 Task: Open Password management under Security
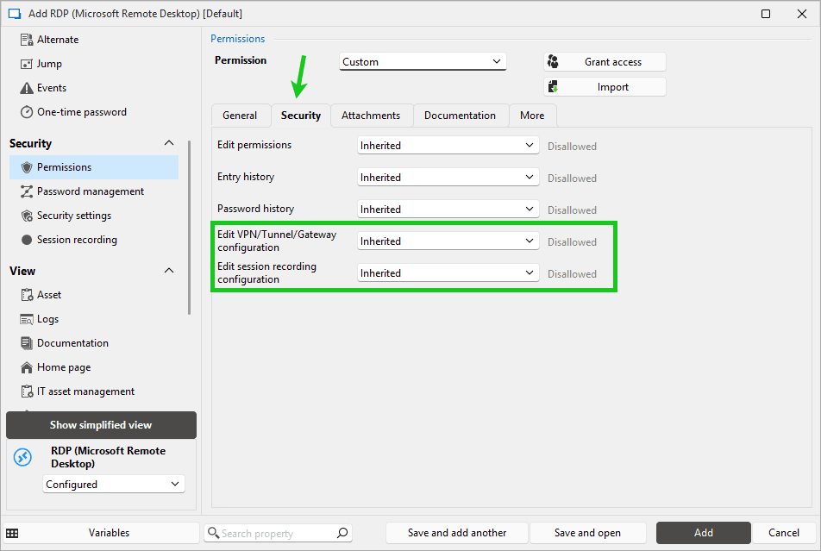[x=89, y=191]
